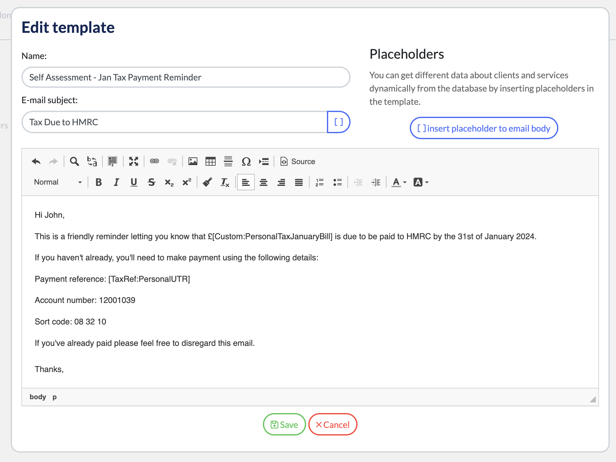The width and height of the screenshot is (616, 462).
Task: Align text left
Action: [246, 182]
